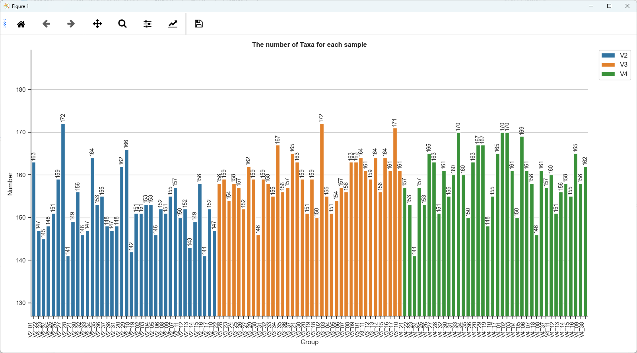Click the orange bar labeled 150
Viewport: 637px width, 353px height.
(317, 267)
